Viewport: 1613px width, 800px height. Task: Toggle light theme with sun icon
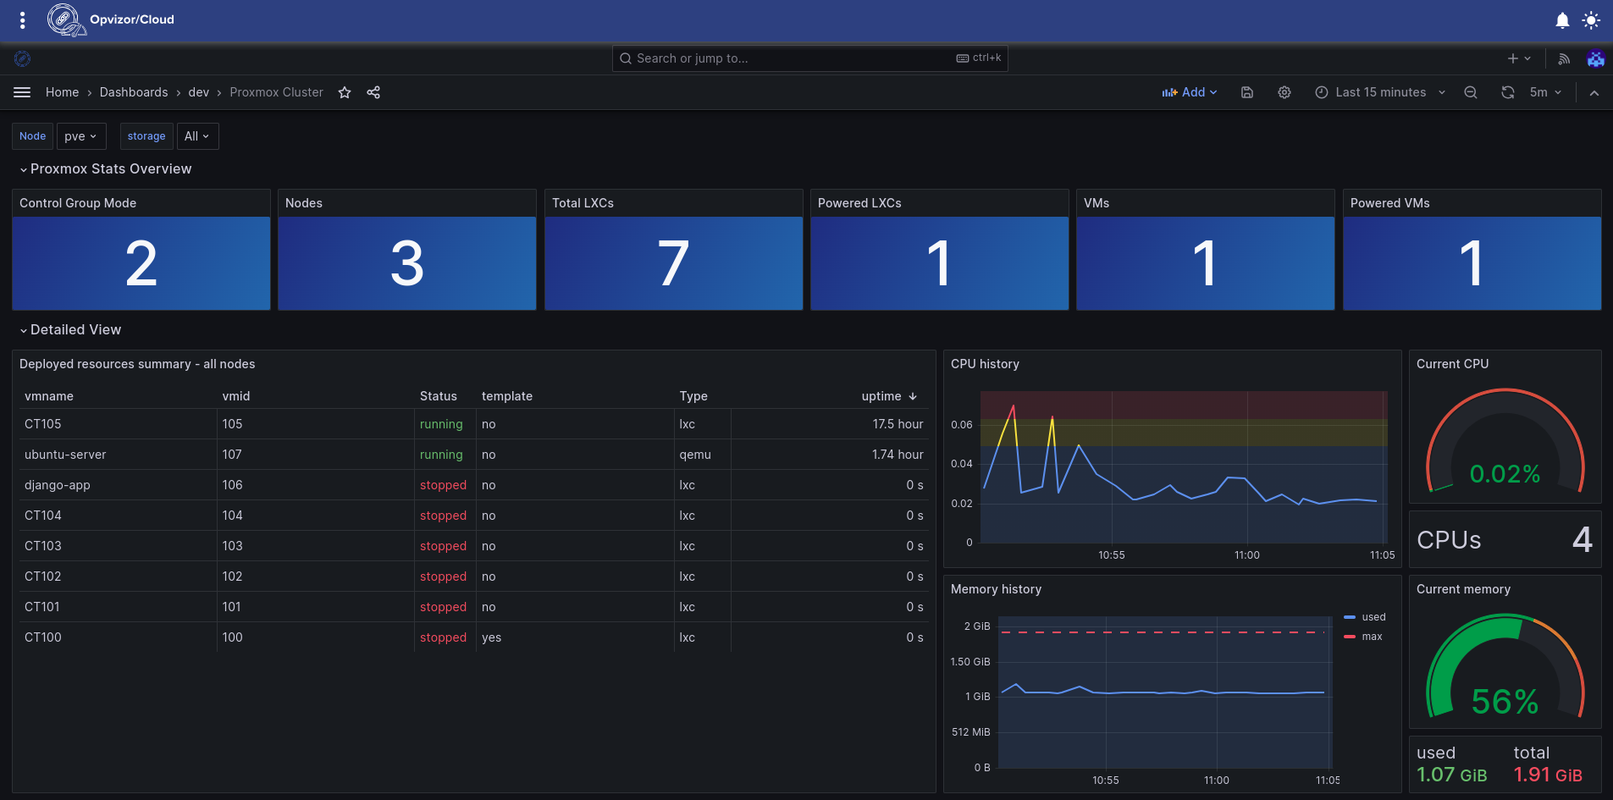pos(1591,19)
